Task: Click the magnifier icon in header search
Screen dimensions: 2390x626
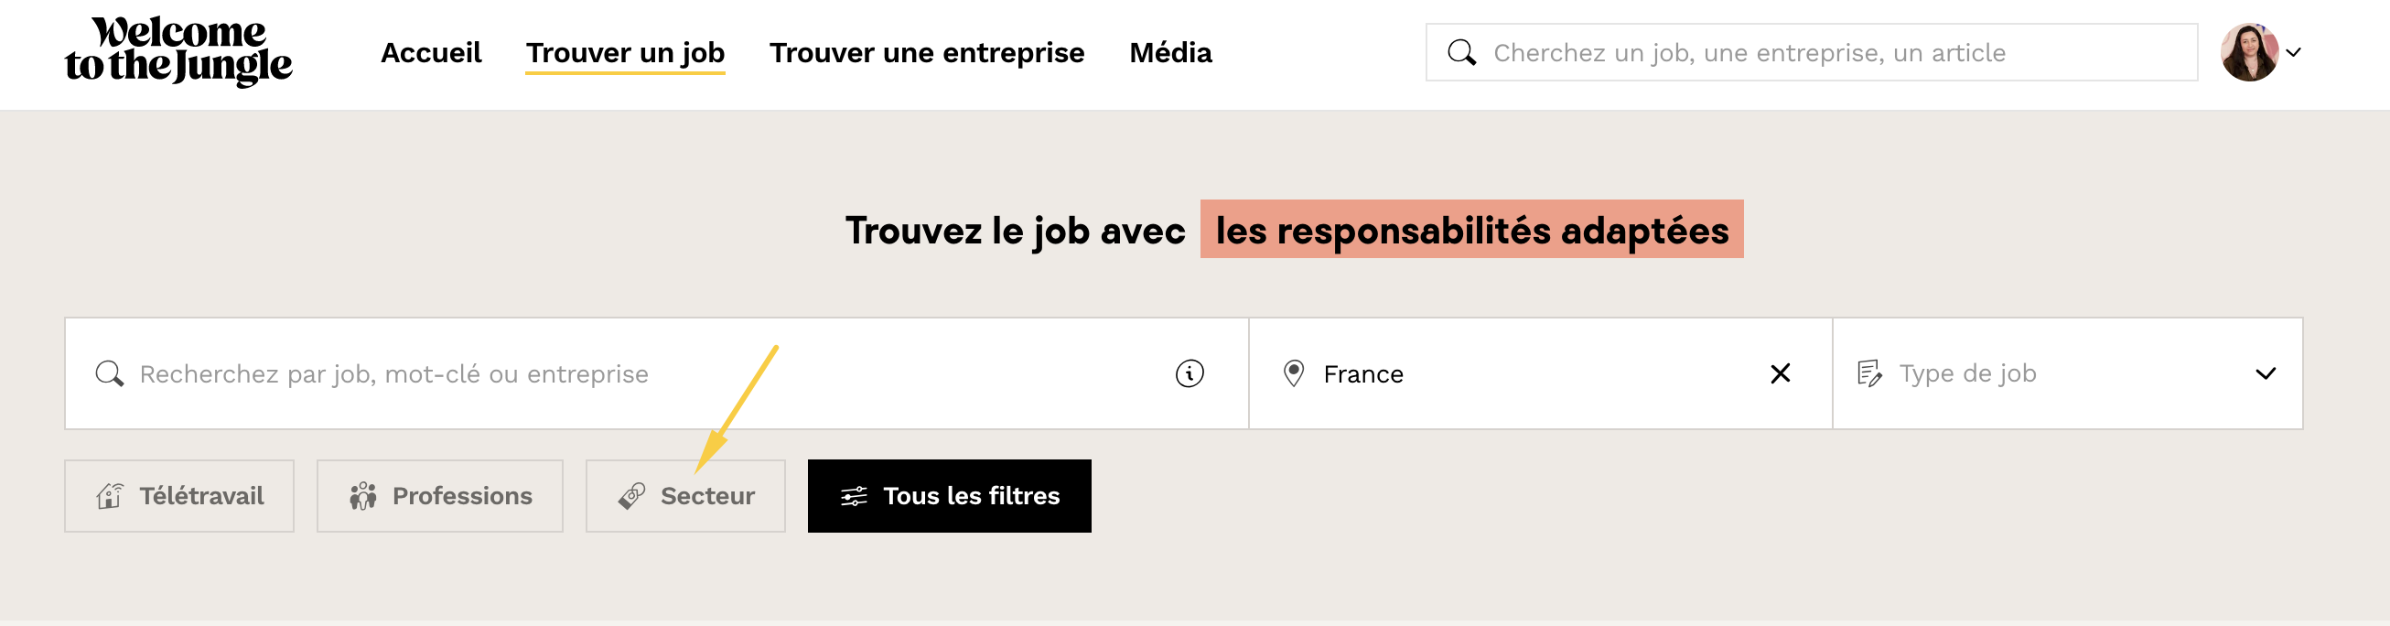Action: coord(1461,53)
